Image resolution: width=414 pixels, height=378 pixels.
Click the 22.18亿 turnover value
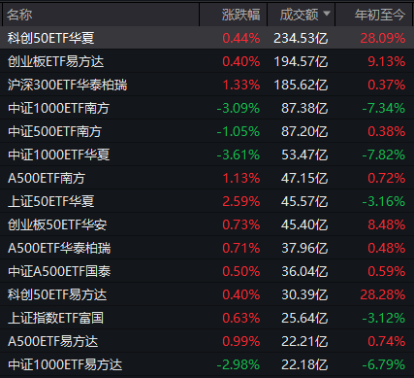coord(304,364)
